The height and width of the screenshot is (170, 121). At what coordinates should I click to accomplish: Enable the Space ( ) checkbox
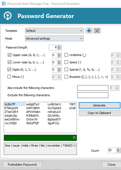coord(66,62)
